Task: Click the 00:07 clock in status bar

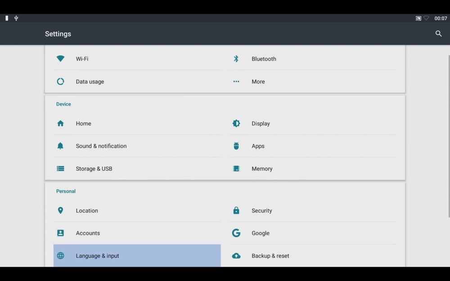Action: point(440,18)
